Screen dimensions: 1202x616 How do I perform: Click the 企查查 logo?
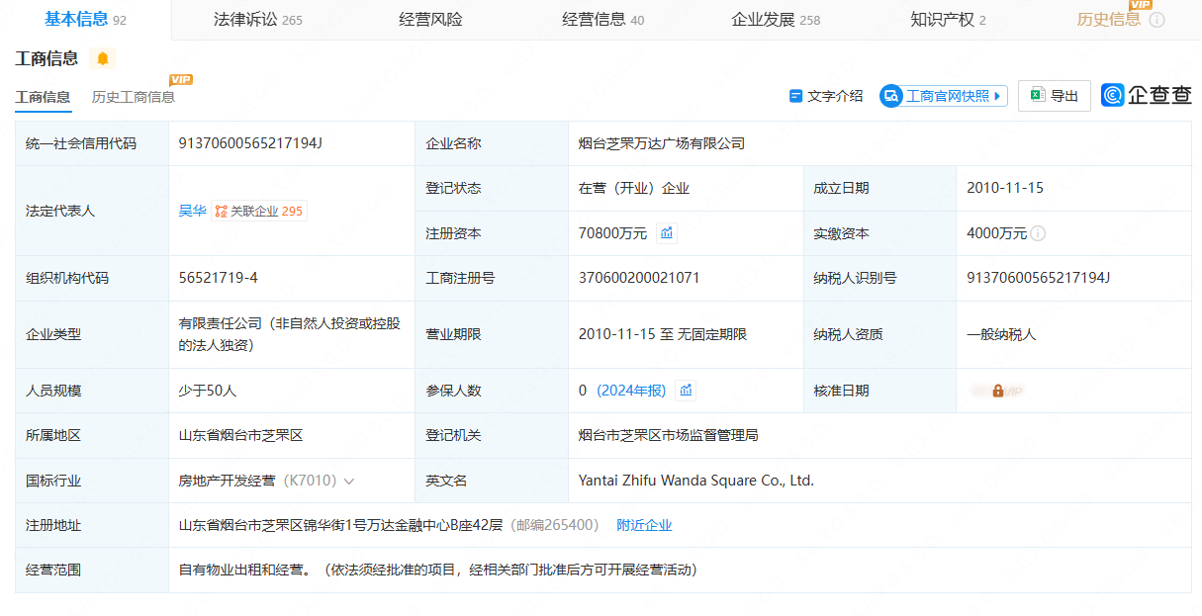[1147, 95]
